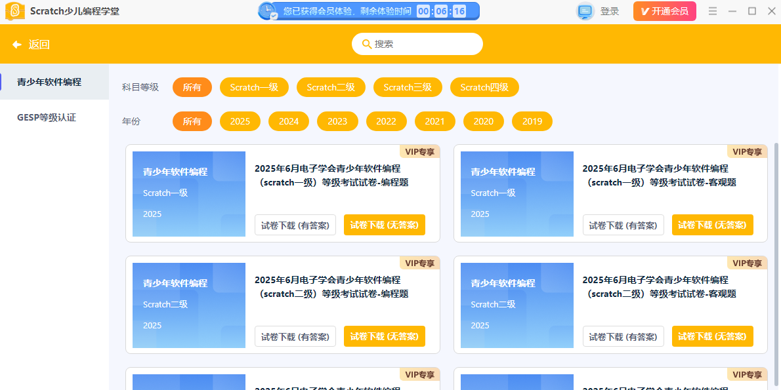This screenshot has width=781, height=390.
Task: Click the back arrow icon beside 返回
Action: (x=17, y=45)
